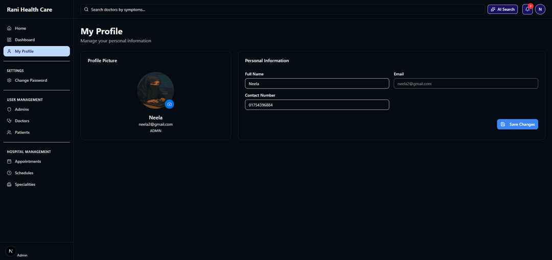Open the My Profile sidebar item
The image size is (552, 260).
36,51
